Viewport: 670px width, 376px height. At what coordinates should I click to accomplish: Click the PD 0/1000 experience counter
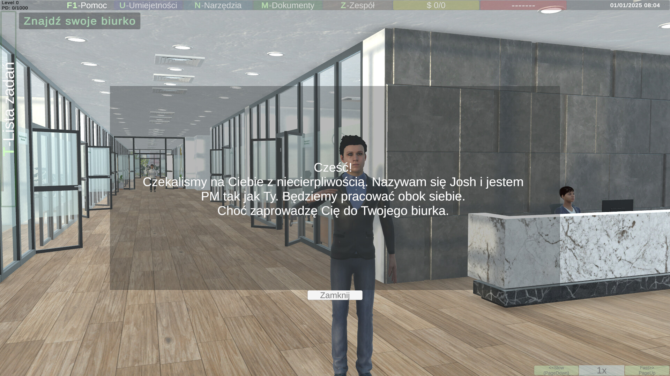click(x=15, y=7)
